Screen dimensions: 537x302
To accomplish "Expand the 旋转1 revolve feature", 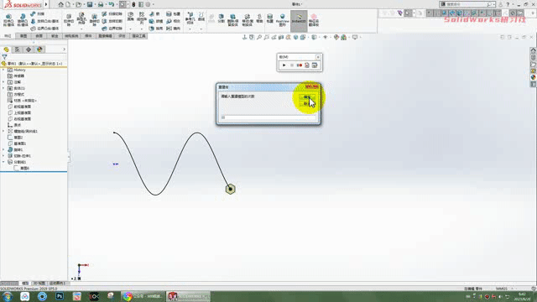I will pos(3,149).
